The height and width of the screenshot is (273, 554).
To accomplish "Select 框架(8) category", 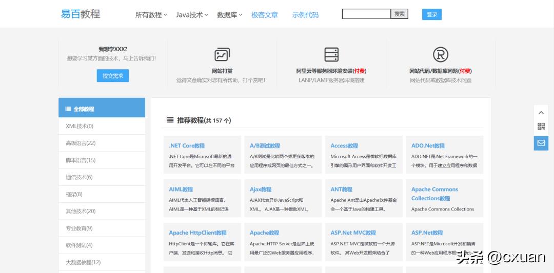I will click(102, 194).
